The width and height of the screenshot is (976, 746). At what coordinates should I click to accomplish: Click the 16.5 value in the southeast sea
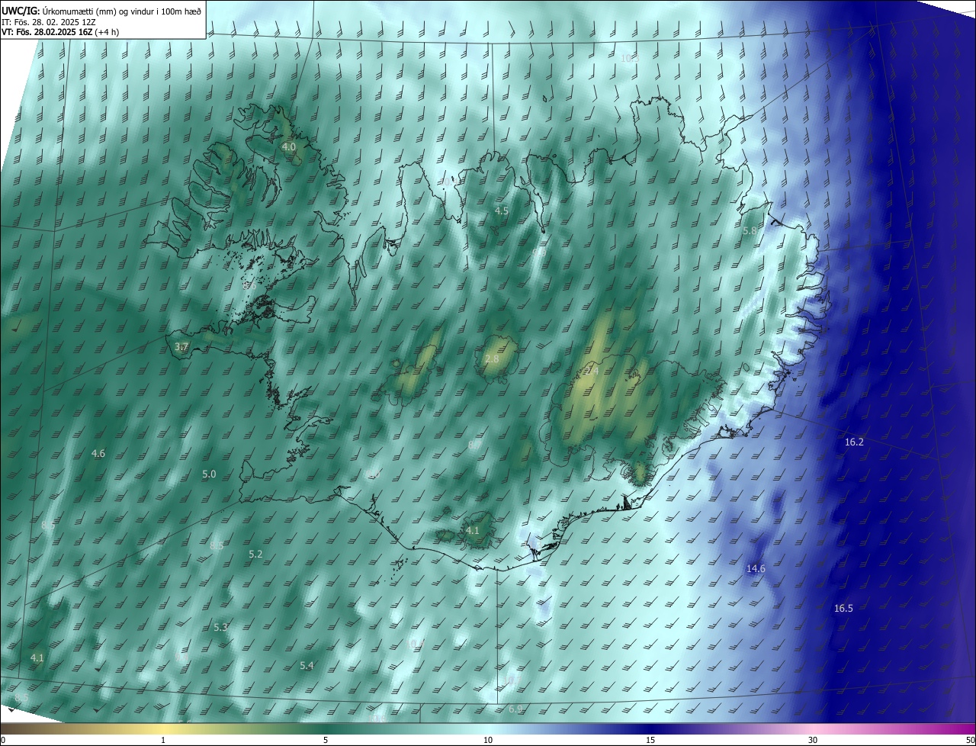coord(843,608)
